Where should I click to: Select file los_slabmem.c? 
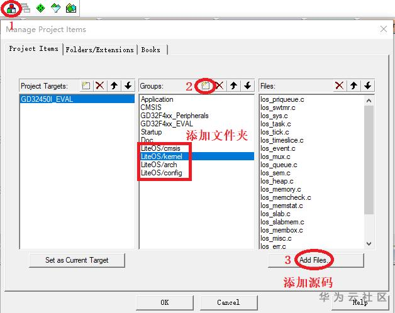click(312, 222)
